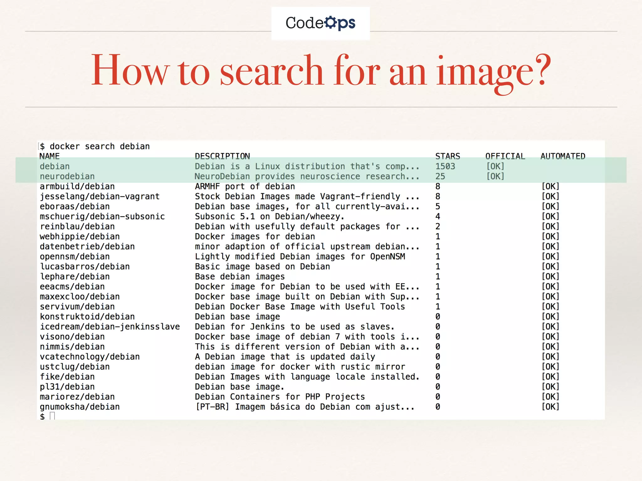Select 'ustclug/debian' name
Viewport: 642px width, 481px height.
(x=75, y=367)
